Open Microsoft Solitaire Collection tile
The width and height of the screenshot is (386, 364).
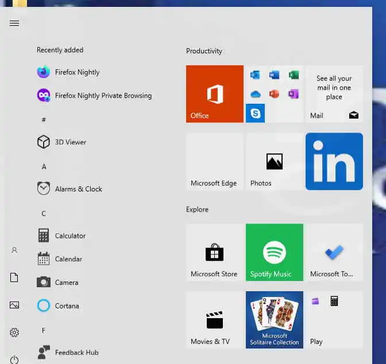274,320
